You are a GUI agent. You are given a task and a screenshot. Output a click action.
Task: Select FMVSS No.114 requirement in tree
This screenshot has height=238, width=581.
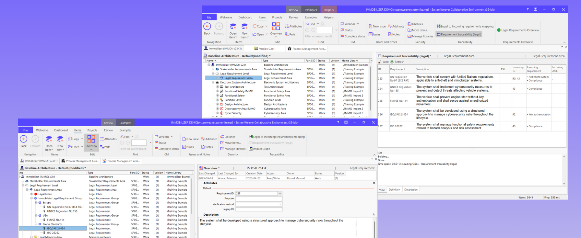tap(55, 220)
